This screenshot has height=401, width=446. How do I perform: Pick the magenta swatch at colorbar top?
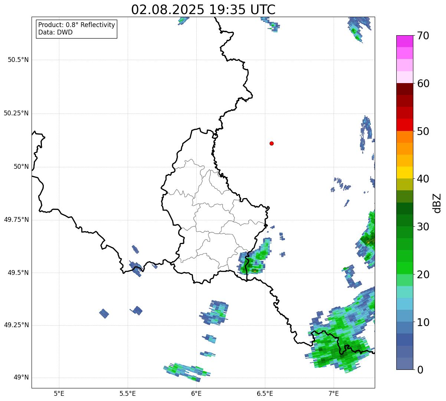[x=405, y=41]
